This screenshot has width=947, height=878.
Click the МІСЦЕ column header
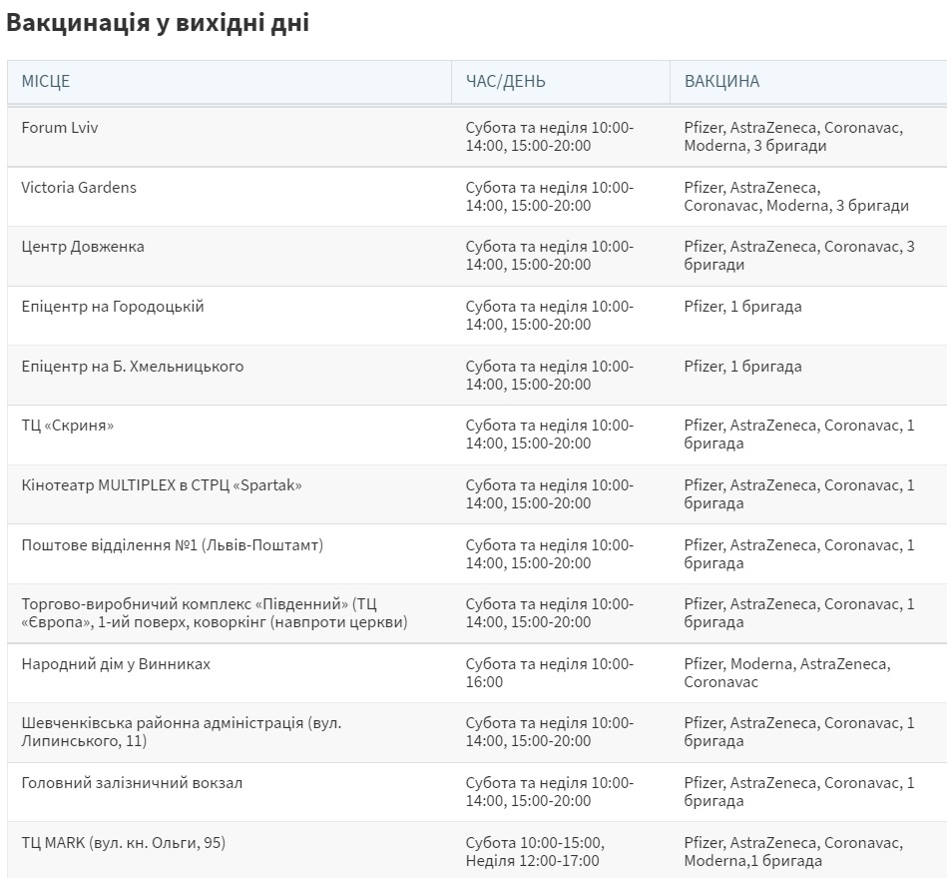click(x=46, y=82)
